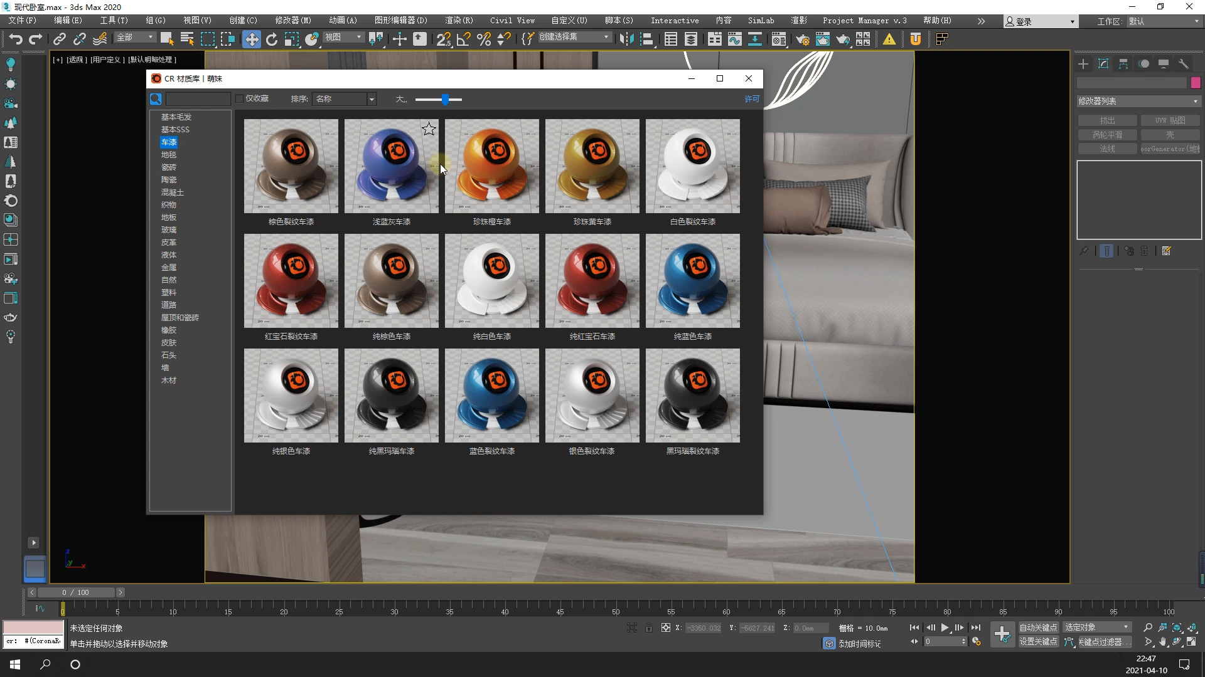Open the 工作区 默认 dropdown

tap(1164, 21)
